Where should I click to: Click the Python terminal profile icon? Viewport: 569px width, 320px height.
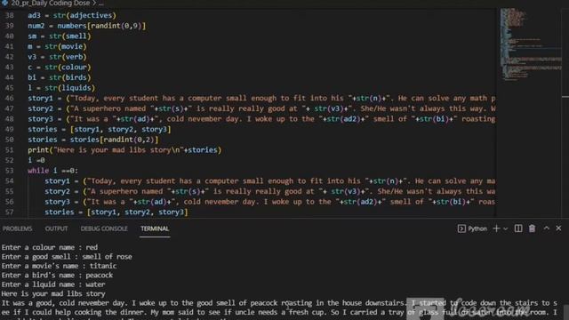click(x=461, y=228)
